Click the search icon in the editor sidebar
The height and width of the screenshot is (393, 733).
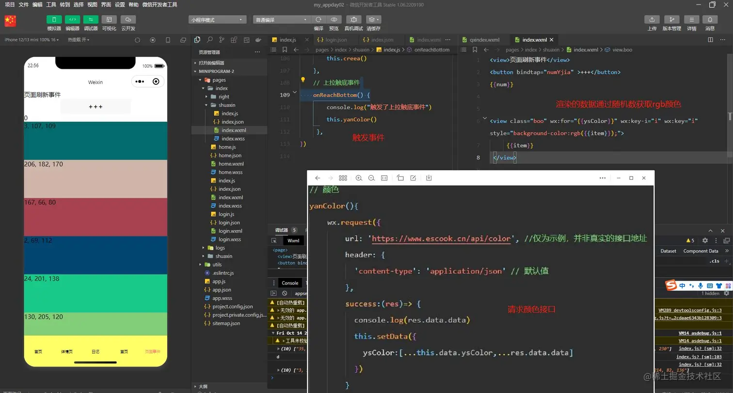point(209,40)
